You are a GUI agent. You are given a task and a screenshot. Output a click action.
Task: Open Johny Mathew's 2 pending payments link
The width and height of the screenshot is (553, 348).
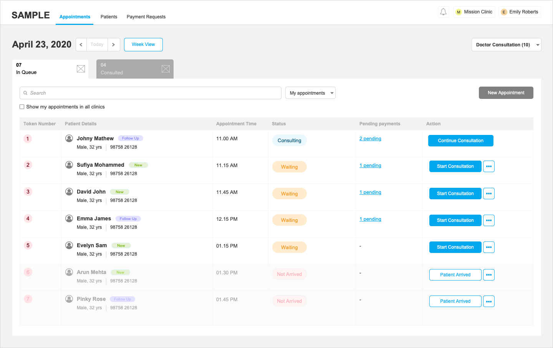click(370, 139)
